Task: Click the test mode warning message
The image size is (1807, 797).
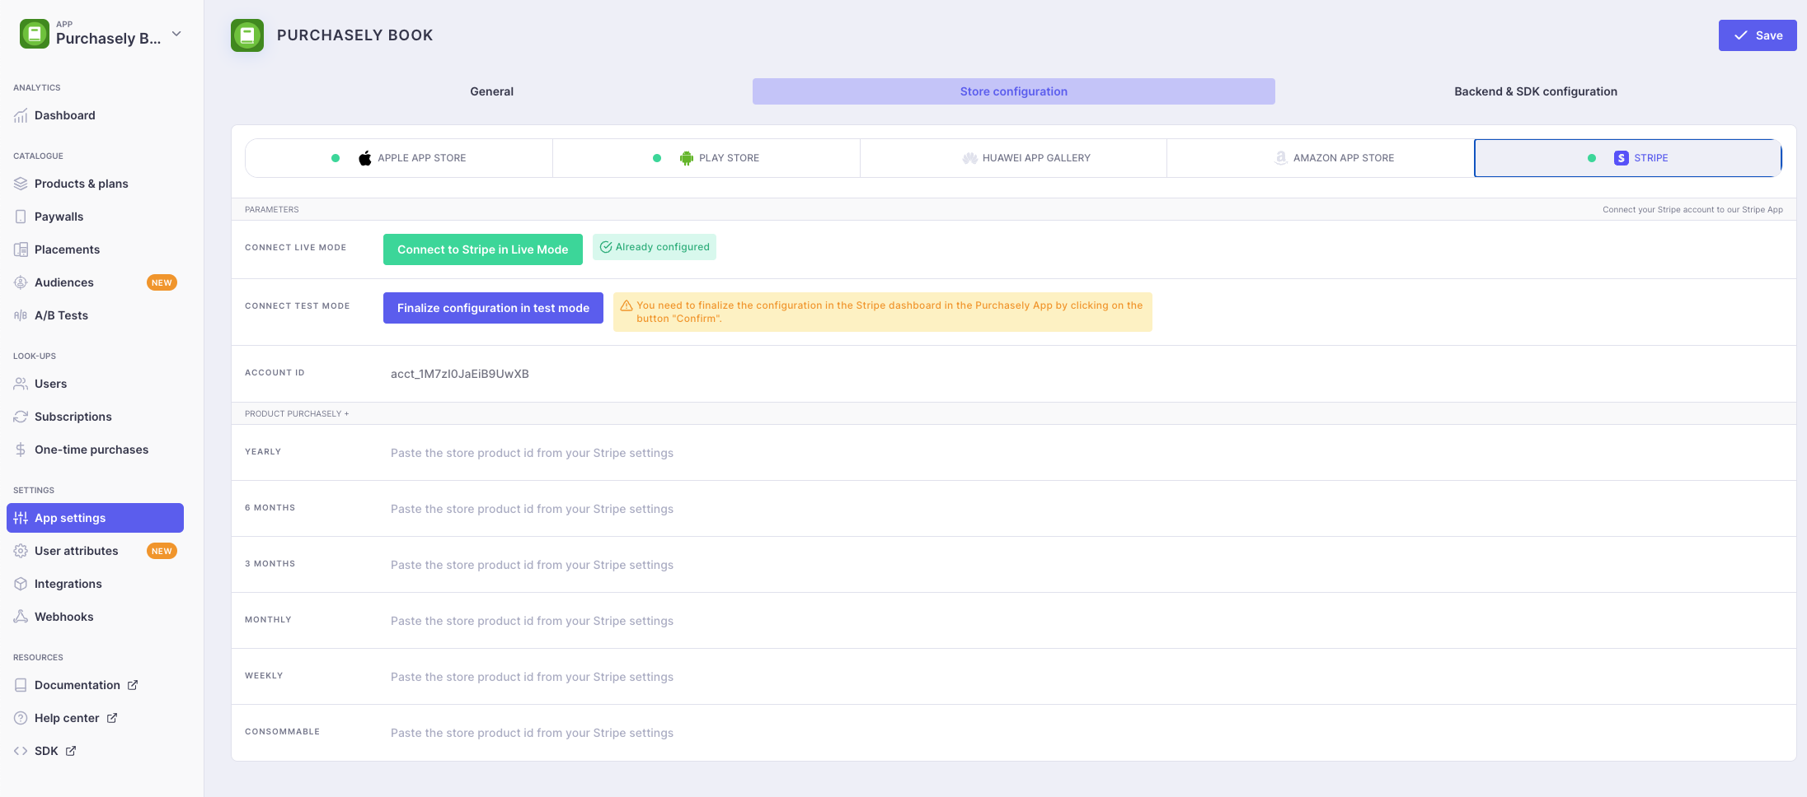Action: [x=883, y=312]
